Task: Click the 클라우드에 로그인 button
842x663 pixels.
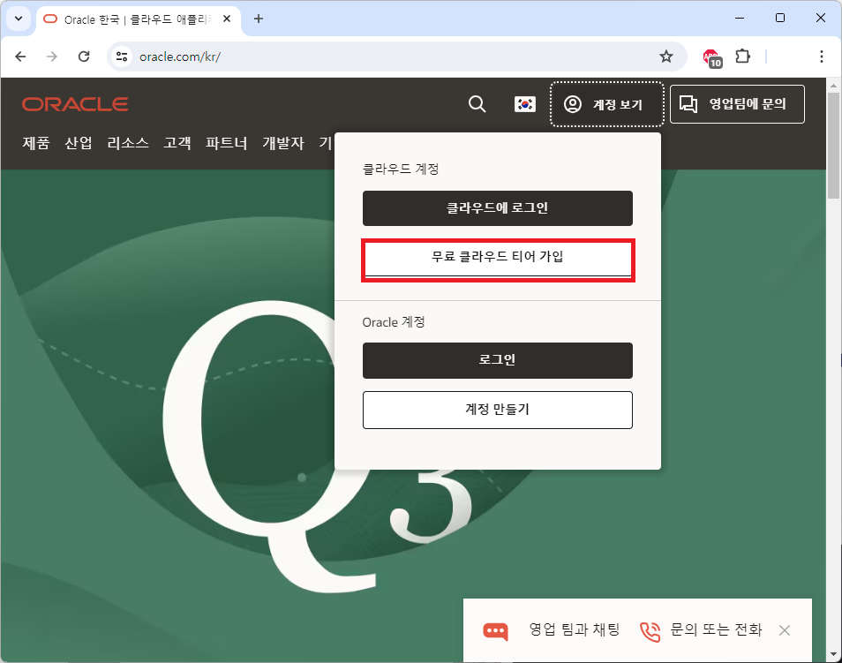Action: point(497,208)
